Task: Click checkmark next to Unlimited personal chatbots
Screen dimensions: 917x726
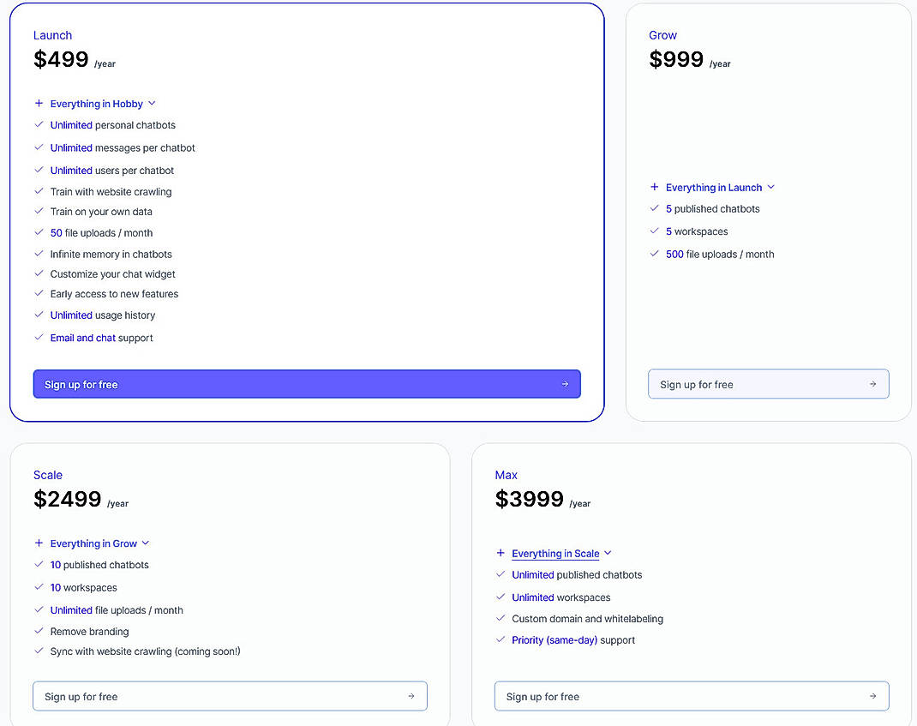Action: click(x=39, y=124)
